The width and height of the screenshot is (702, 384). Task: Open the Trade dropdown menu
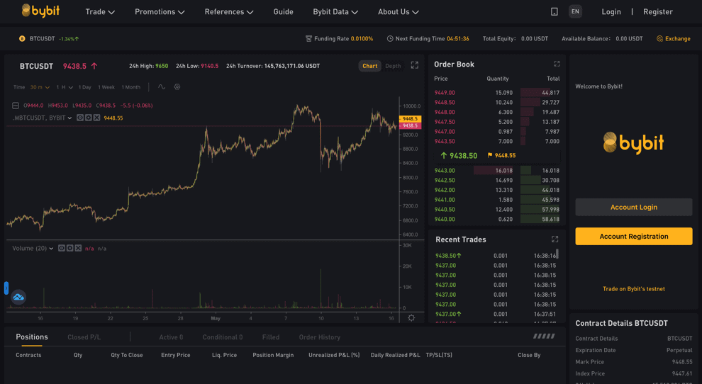coord(100,11)
